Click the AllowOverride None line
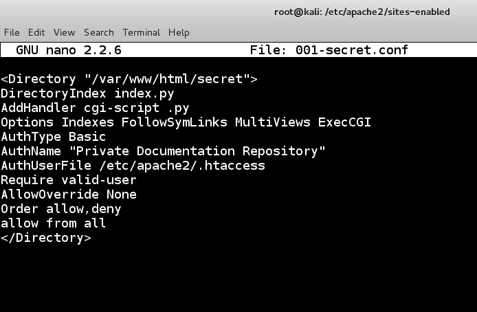477x312 pixels. click(69, 194)
